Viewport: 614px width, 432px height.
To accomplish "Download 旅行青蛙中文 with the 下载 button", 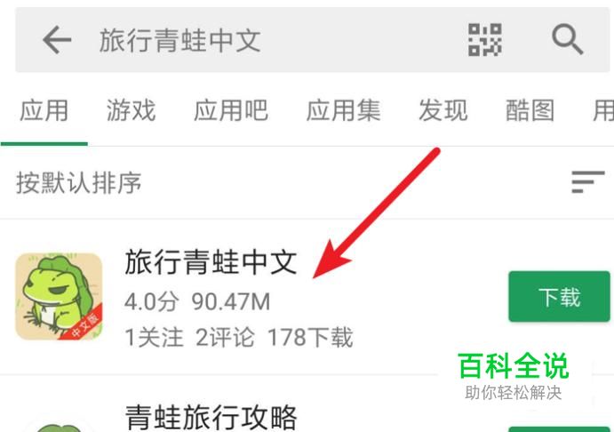I will click(559, 297).
